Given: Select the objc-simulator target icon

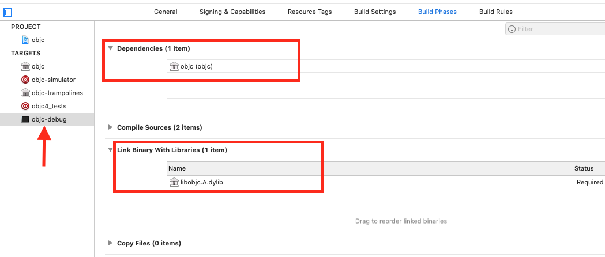Looking at the screenshot, I should (x=25, y=80).
